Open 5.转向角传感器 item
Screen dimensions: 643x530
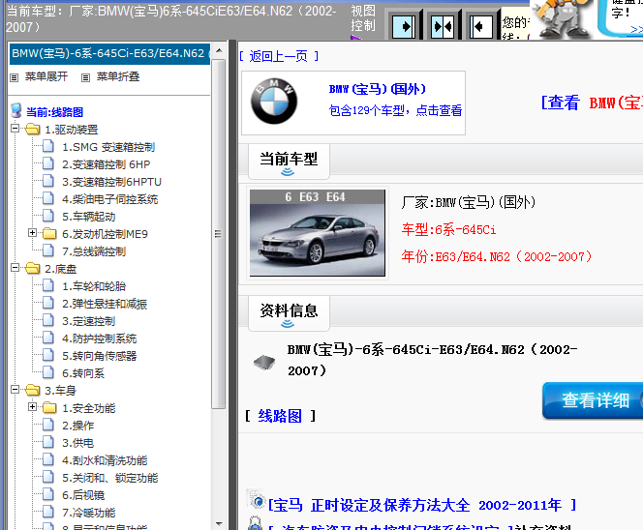[99, 356]
